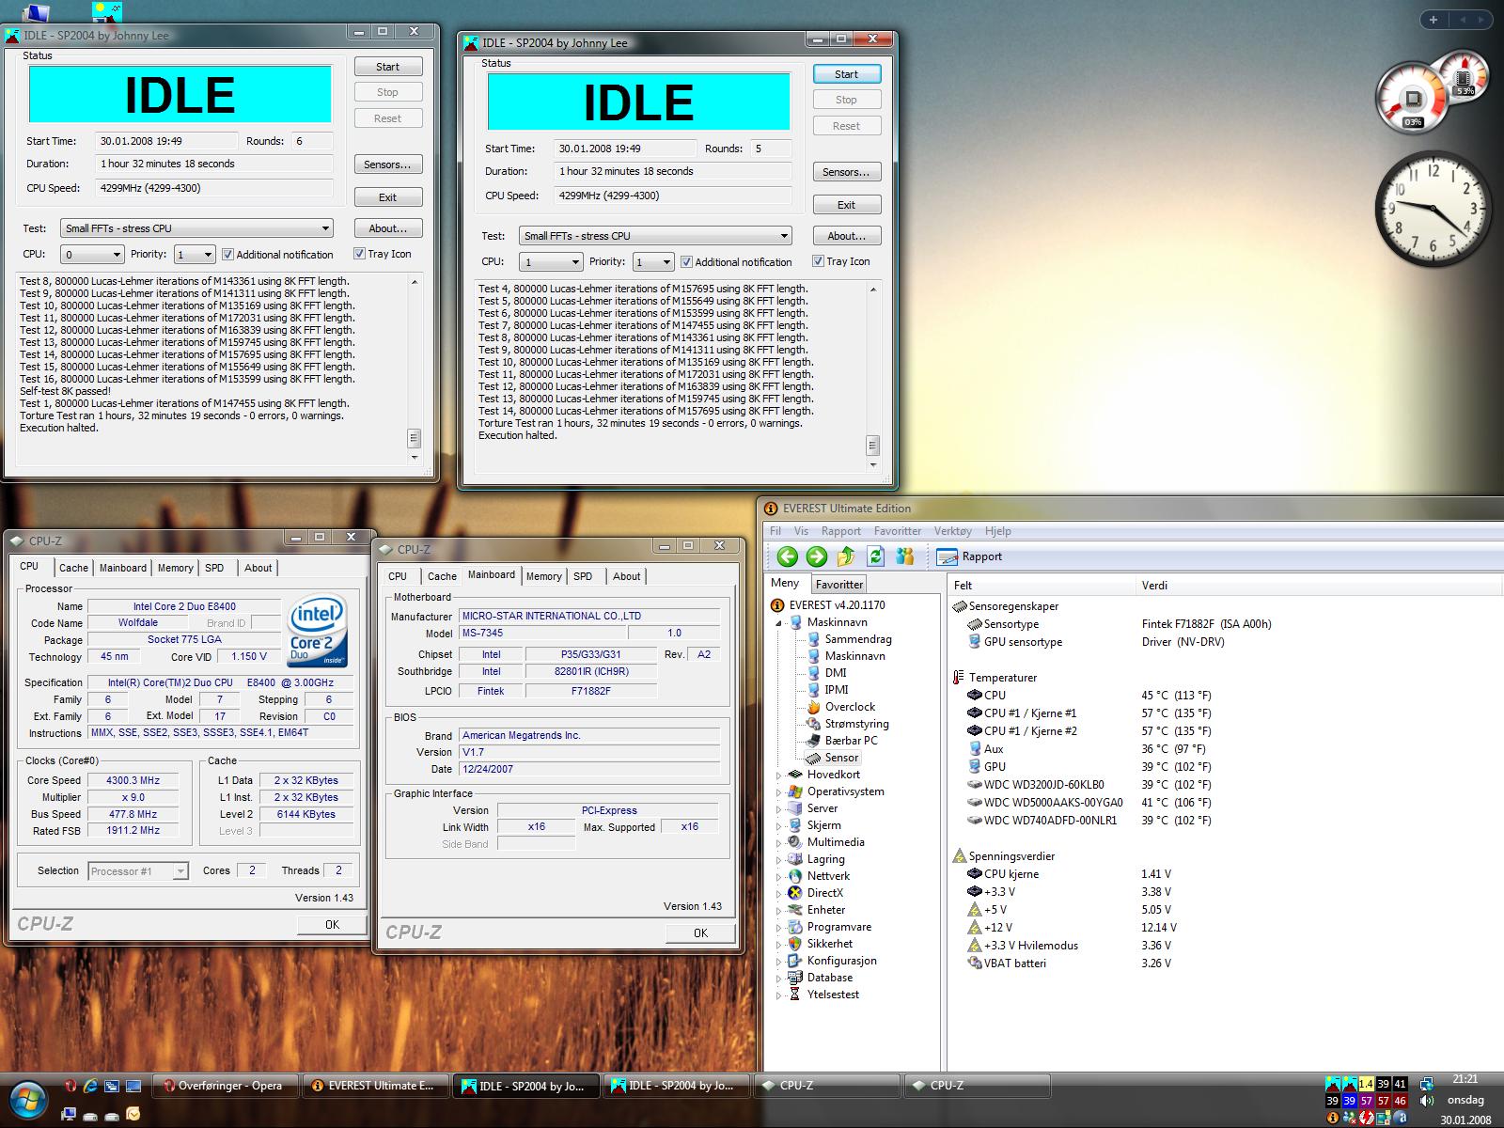This screenshot has height=1128, width=1504.
Task: Expand the Hovedkort tree node
Action: [x=779, y=775]
